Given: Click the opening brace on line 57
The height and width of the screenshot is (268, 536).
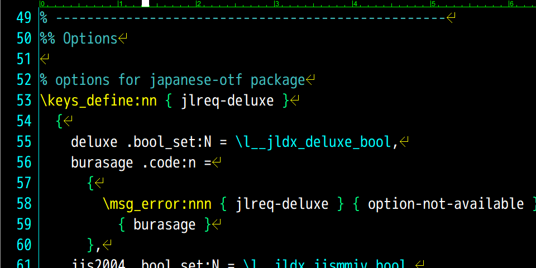Looking at the screenshot, I should [90, 183].
